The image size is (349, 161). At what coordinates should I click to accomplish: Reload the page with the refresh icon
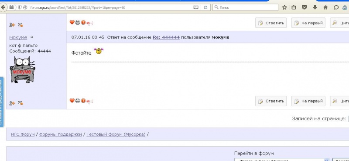tap(205, 7)
